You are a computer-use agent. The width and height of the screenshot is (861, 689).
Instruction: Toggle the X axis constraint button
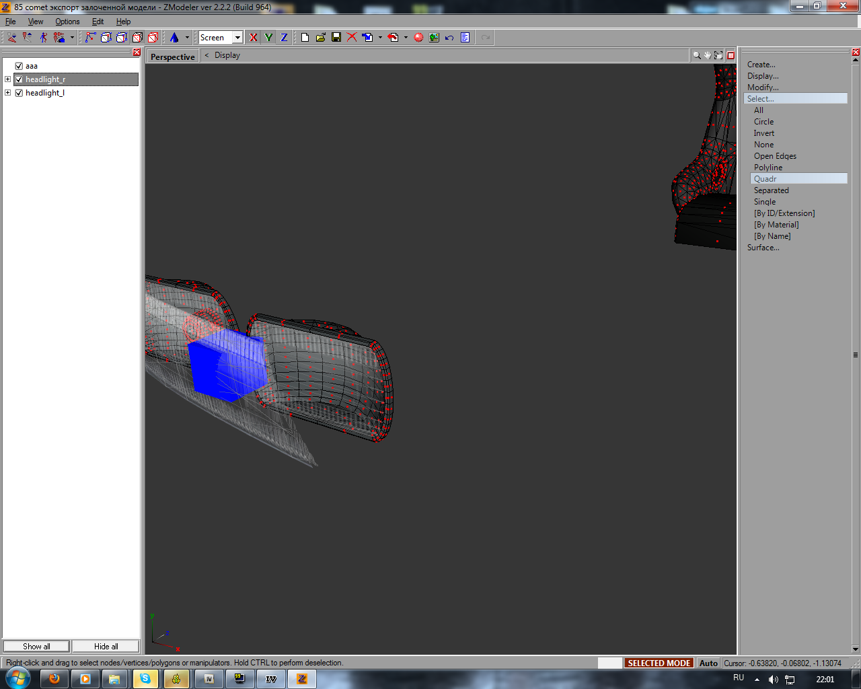[x=253, y=38]
